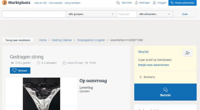Click the Zoek search button

click(185, 14)
